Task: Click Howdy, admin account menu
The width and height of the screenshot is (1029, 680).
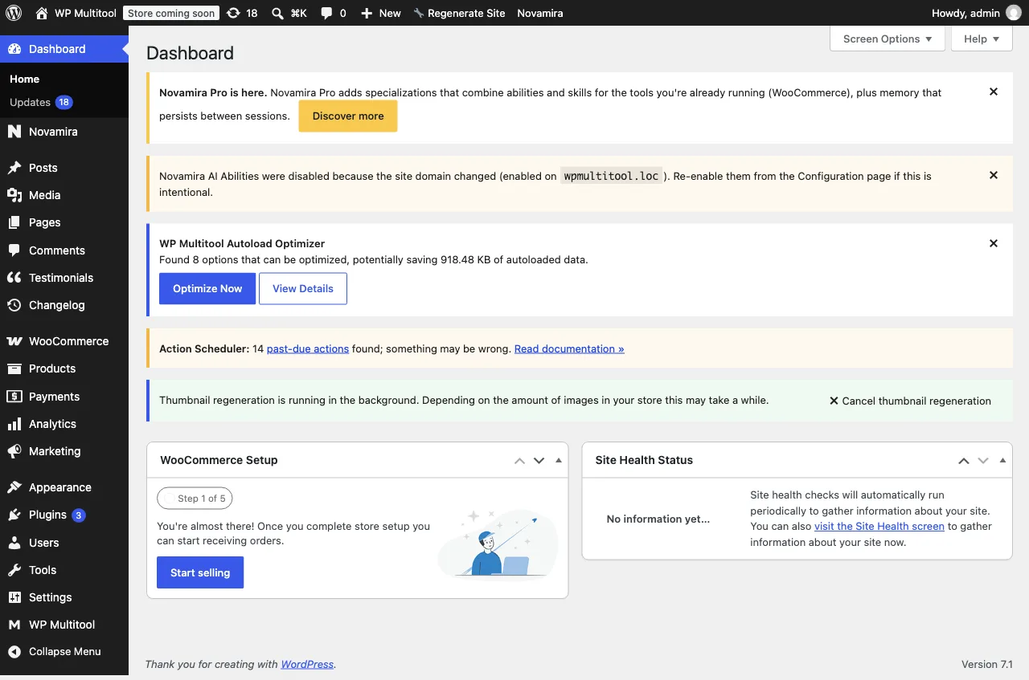Action: pyautogui.click(x=976, y=13)
